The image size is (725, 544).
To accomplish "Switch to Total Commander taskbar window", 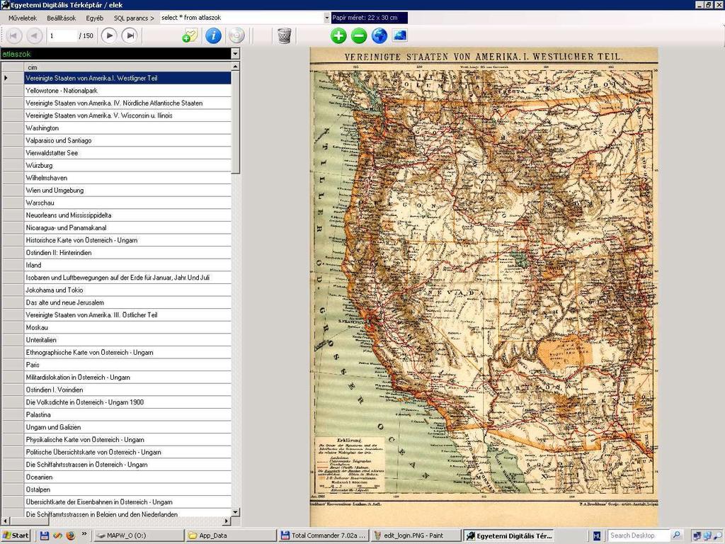I will pyautogui.click(x=324, y=535).
